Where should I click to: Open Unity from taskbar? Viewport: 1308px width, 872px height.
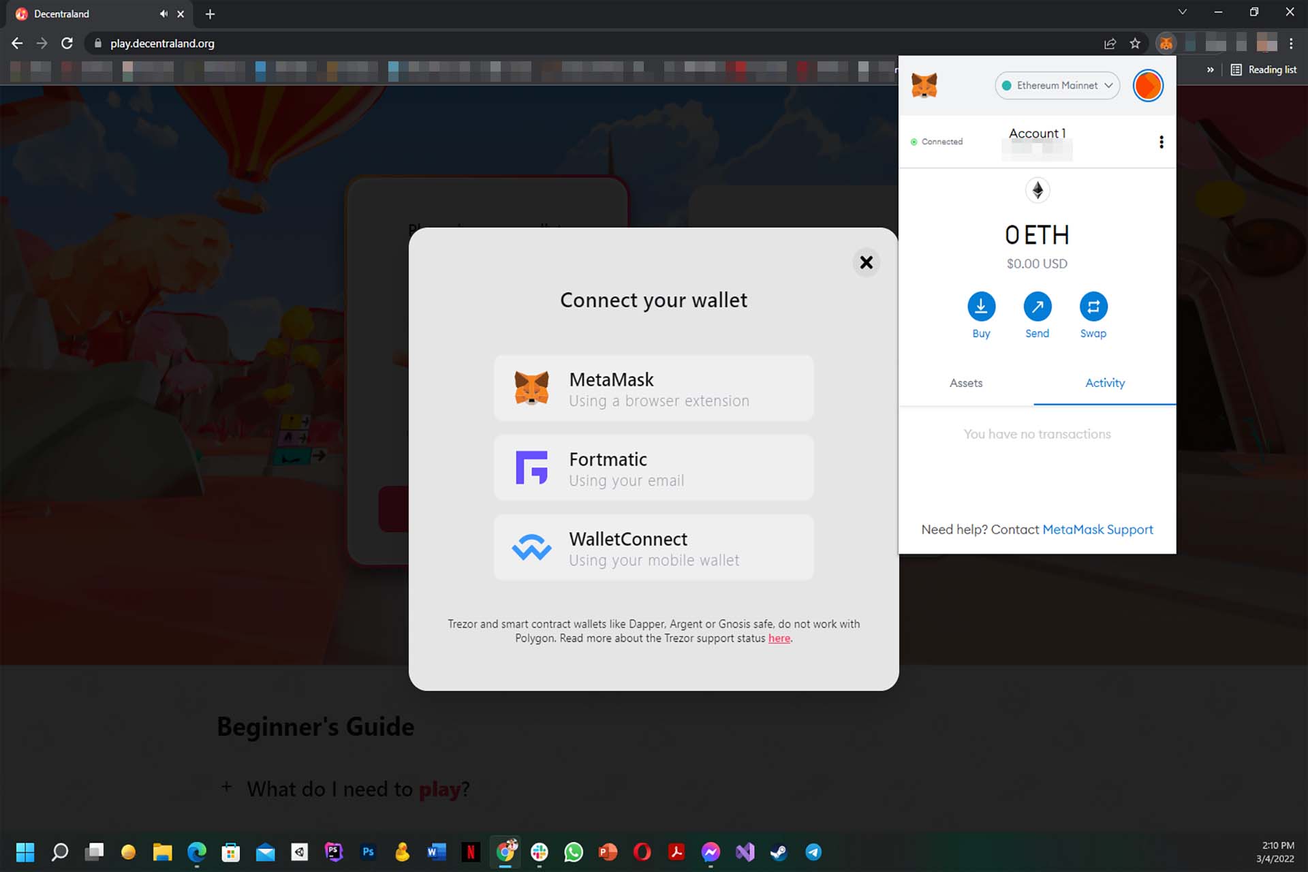click(300, 852)
